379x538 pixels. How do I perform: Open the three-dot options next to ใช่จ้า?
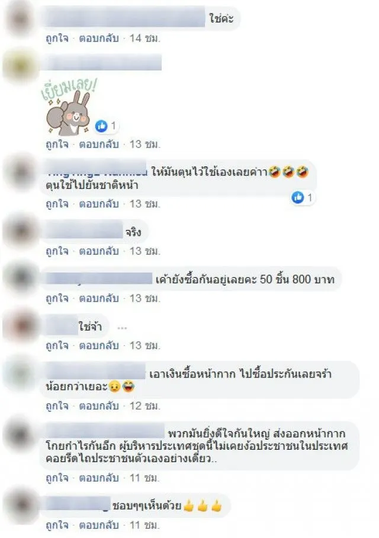[122, 328]
